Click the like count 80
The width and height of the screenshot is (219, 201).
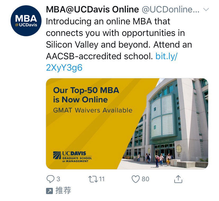pyautogui.click(x=145, y=179)
